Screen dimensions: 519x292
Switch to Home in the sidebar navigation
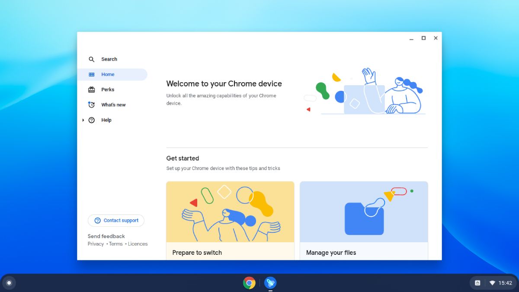[108, 74]
